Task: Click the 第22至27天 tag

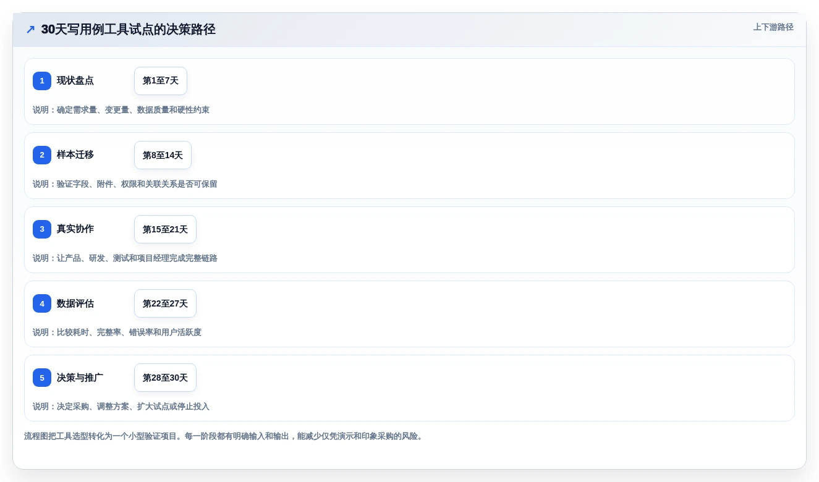Action: click(x=165, y=303)
